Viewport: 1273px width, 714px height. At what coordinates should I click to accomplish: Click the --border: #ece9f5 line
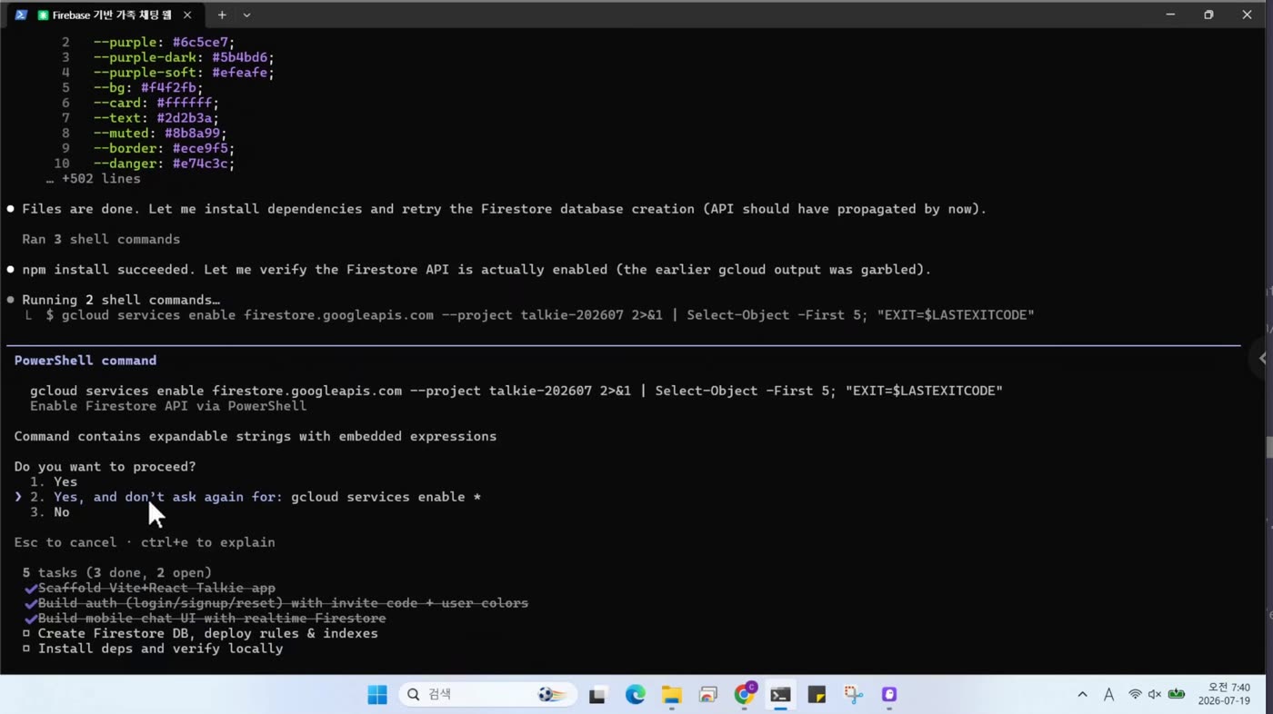click(x=164, y=148)
